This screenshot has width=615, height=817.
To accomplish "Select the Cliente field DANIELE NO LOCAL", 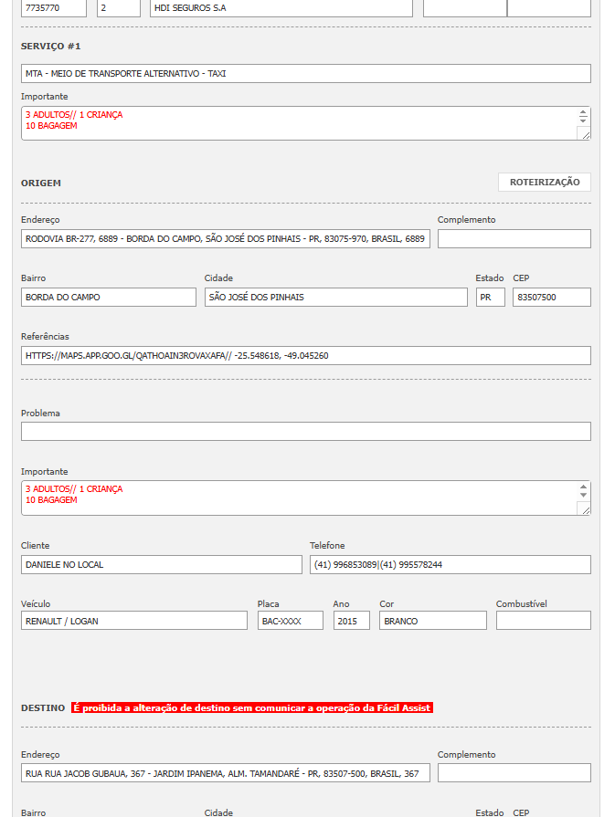I will (x=161, y=565).
